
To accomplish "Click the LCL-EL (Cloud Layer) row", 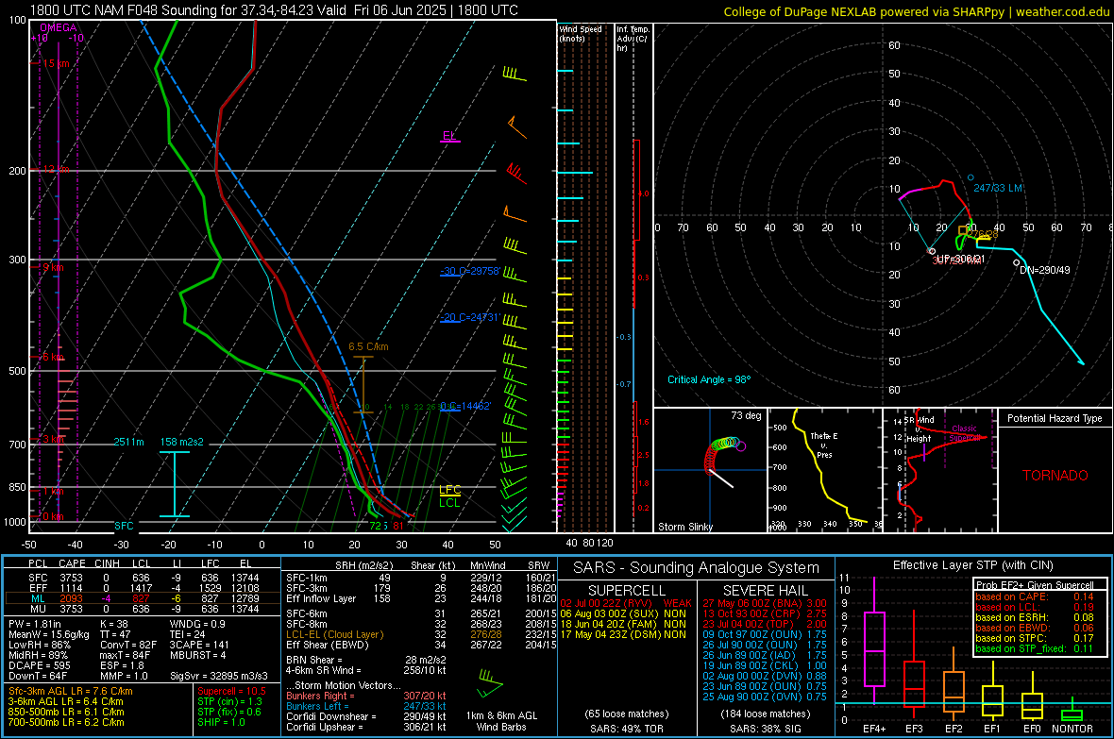I will click(421, 634).
